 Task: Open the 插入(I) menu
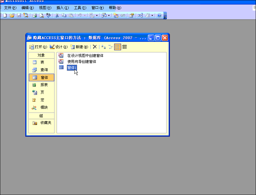pyautogui.click(x=63, y=8)
